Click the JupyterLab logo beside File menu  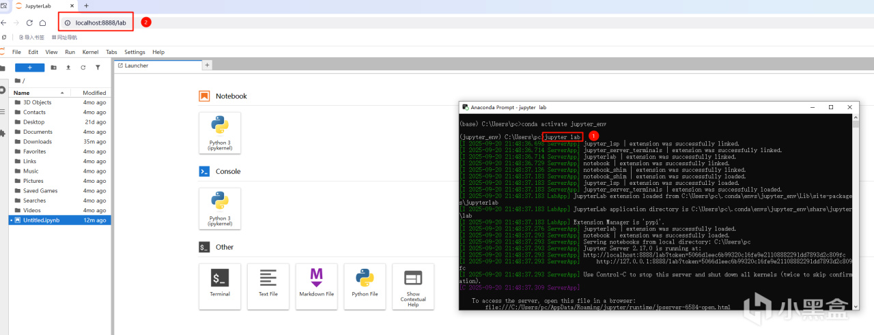point(3,52)
